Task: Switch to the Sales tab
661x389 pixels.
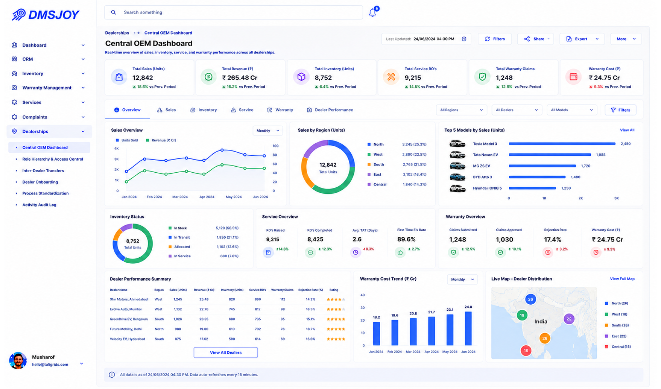Action: click(x=166, y=110)
